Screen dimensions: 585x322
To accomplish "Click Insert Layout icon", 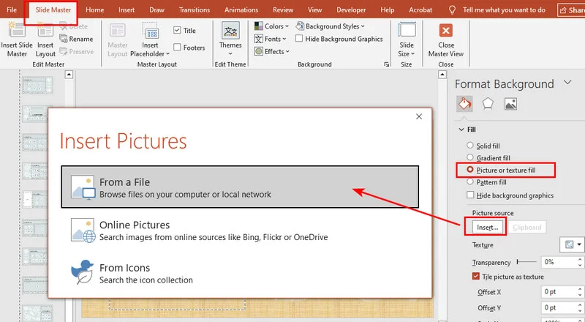I will (45, 30).
